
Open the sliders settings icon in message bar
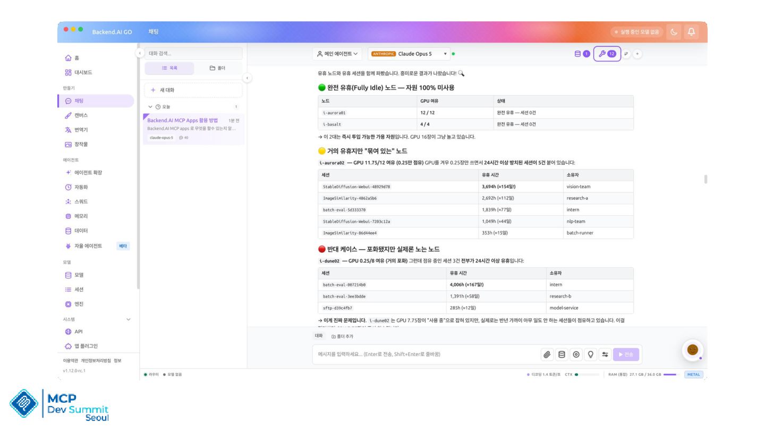tap(605, 354)
